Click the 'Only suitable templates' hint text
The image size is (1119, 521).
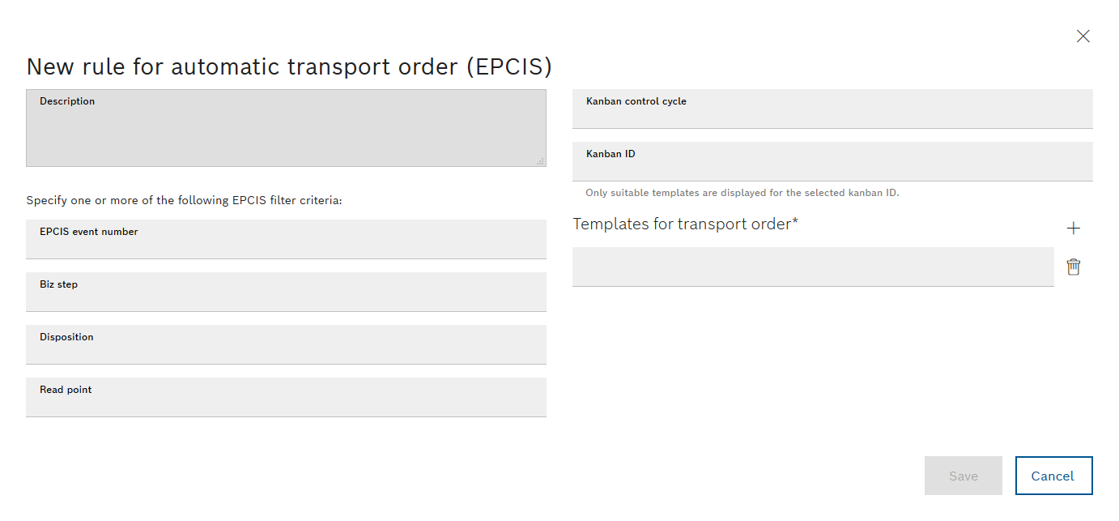coord(742,193)
